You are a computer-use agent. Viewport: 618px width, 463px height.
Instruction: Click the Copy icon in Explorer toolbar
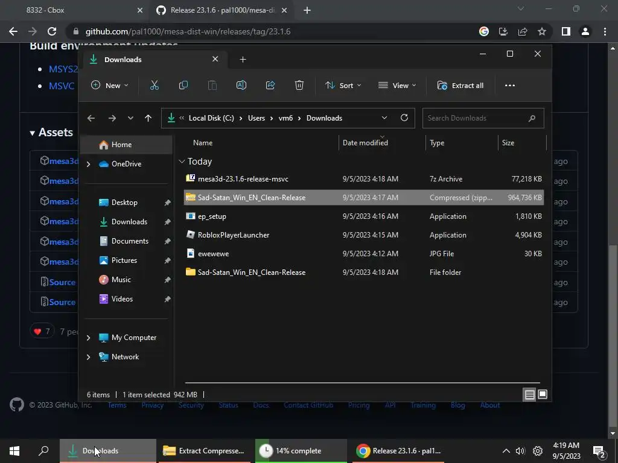click(183, 86)
